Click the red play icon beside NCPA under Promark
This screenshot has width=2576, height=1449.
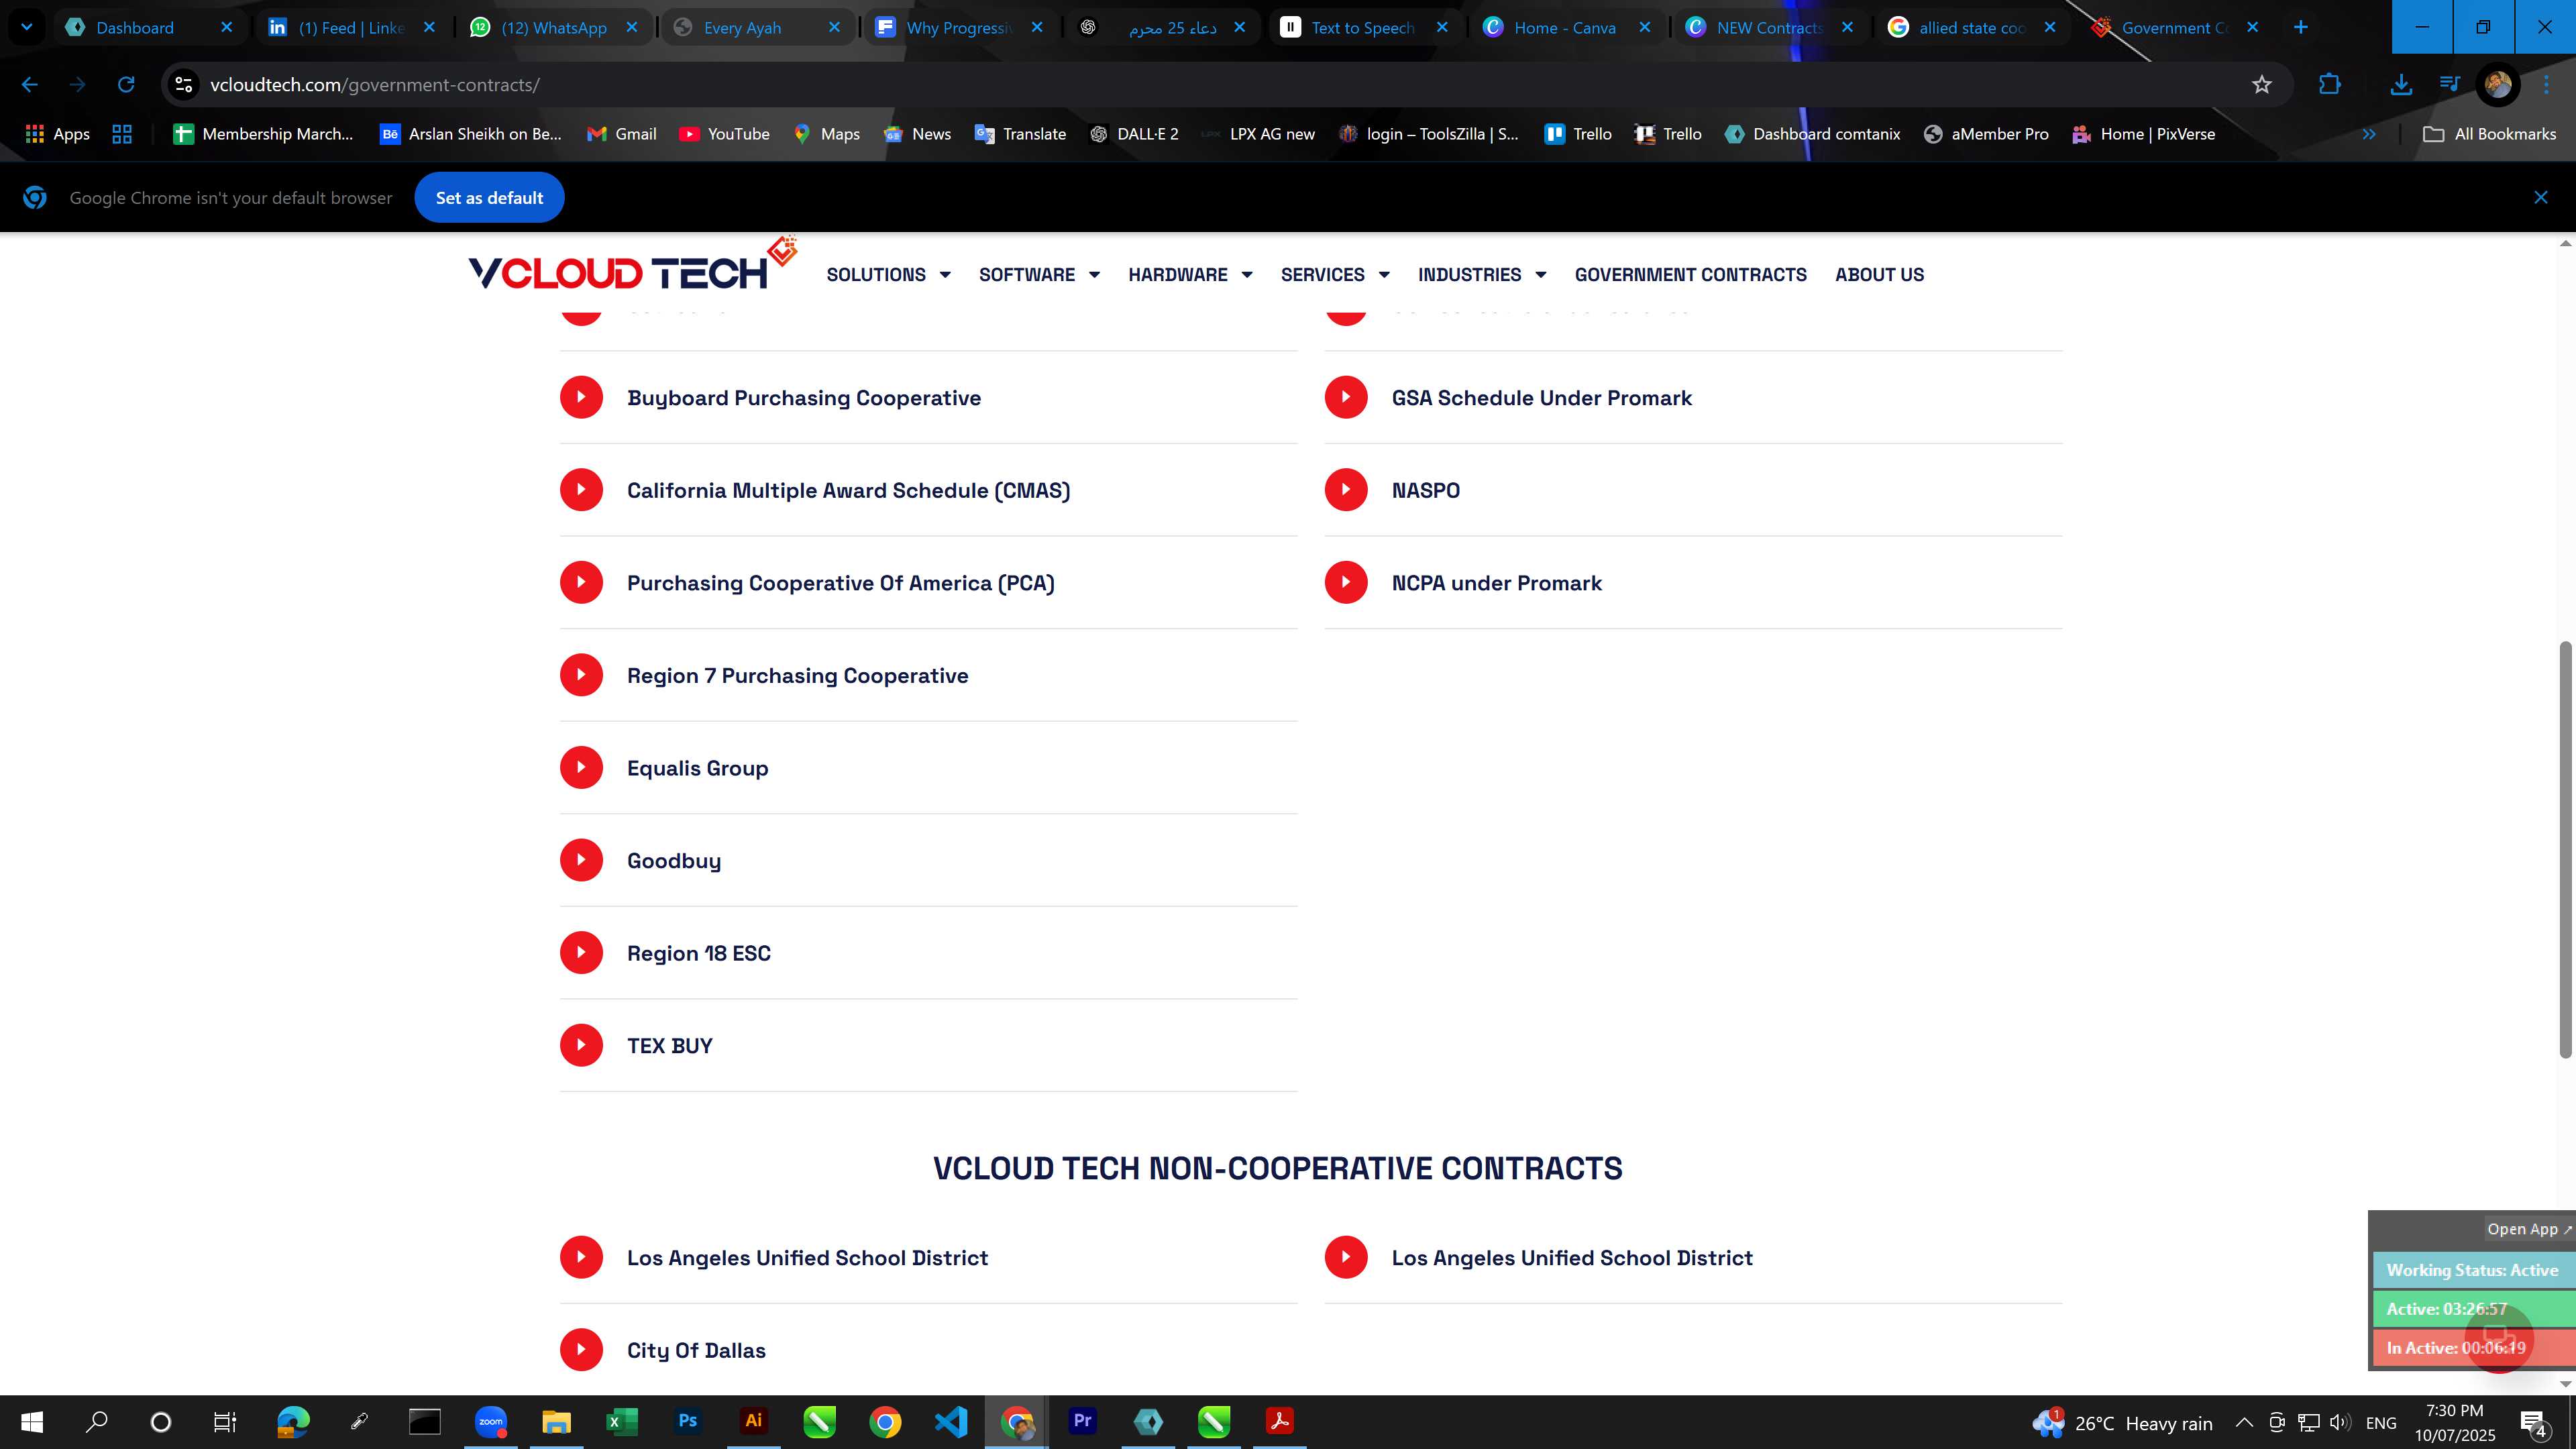[1346, 582]
